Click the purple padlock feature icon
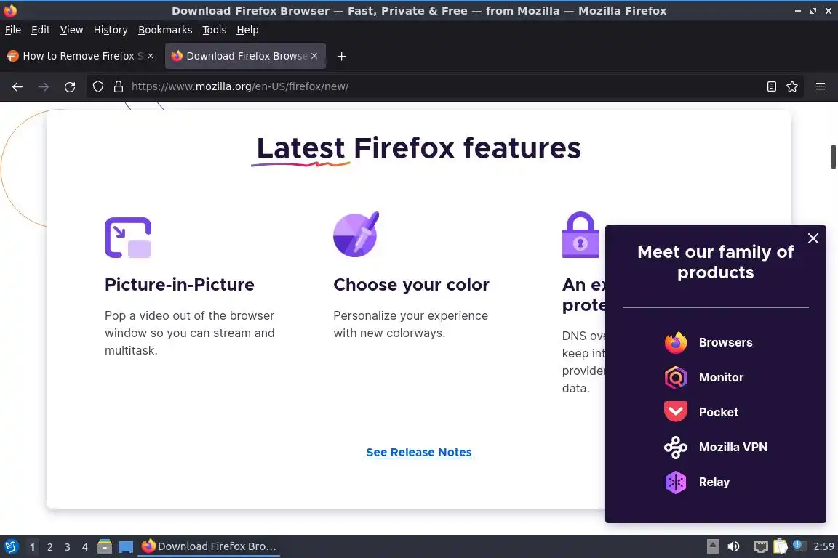 tap(580, 235)
